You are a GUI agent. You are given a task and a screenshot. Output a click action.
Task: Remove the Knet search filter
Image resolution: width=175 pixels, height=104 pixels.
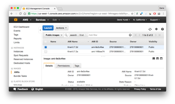[86, 35]
